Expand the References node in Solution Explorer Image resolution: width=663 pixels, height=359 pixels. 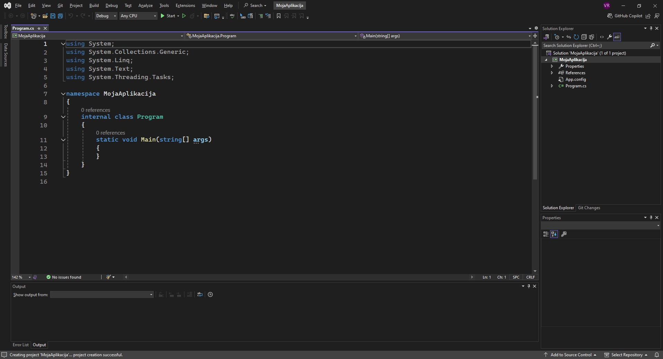pyautogui.click(x=552, y=73)
